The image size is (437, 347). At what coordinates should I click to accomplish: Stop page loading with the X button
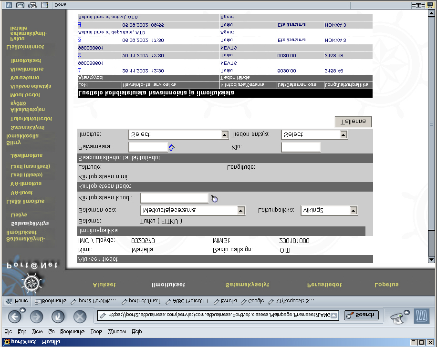click(80, 316)
